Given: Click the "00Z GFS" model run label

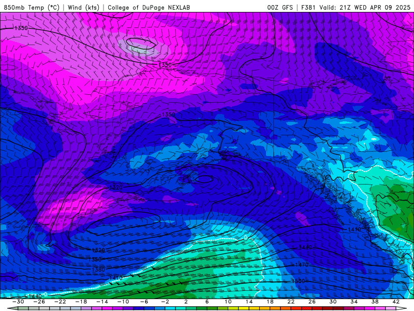Looking at the screenshot, I should 280,7.
